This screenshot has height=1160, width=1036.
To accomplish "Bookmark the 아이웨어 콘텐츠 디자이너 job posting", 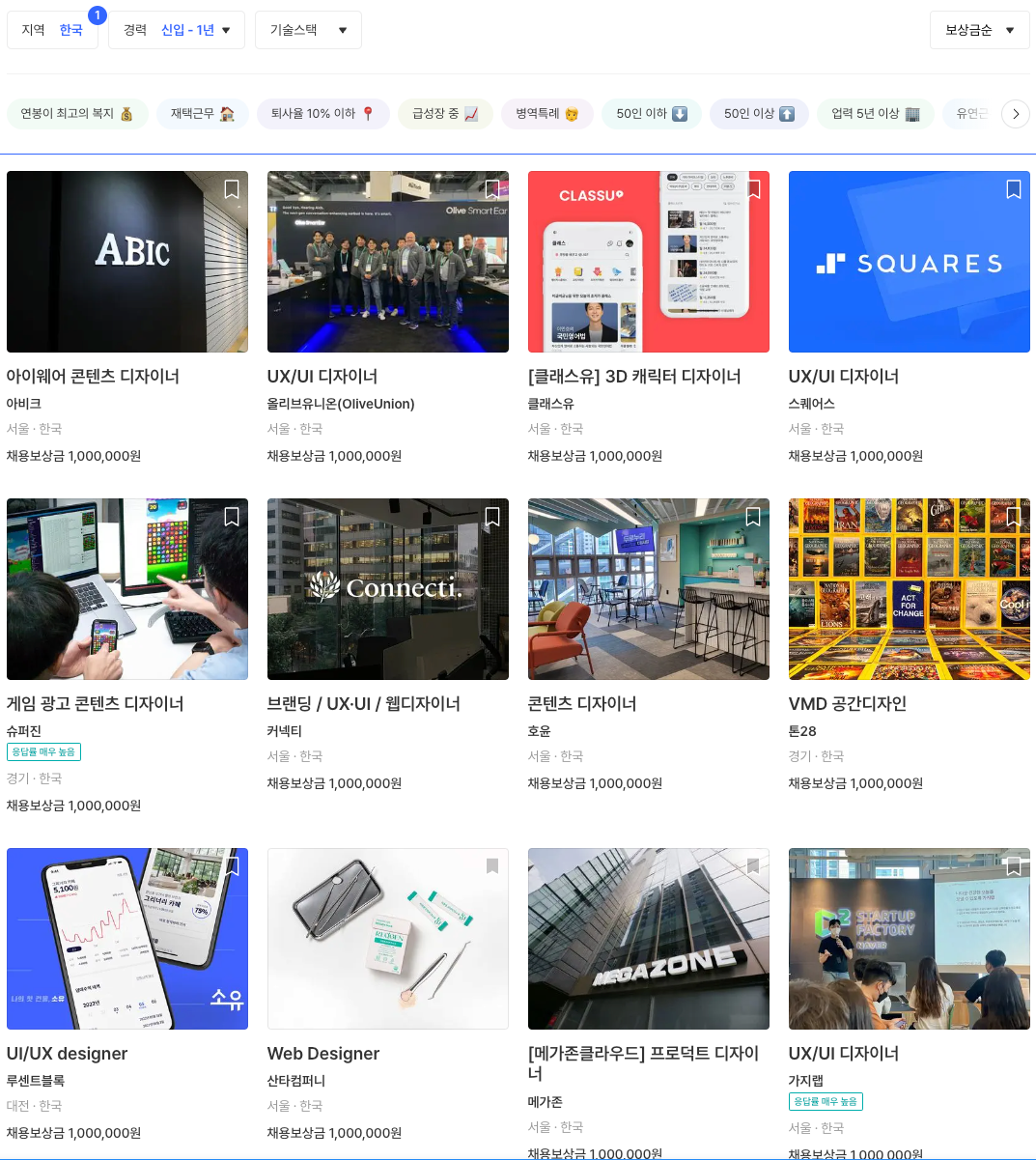I will tap(232, 189).
